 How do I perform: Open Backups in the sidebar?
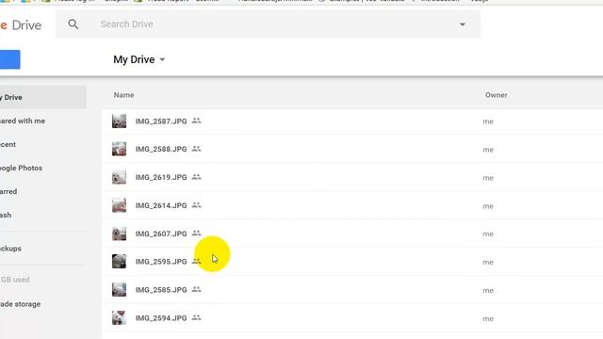(x=10, y=249)
